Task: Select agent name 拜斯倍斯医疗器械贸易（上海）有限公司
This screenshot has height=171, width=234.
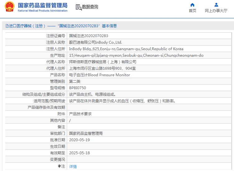Action: click(x=103, y=62)
